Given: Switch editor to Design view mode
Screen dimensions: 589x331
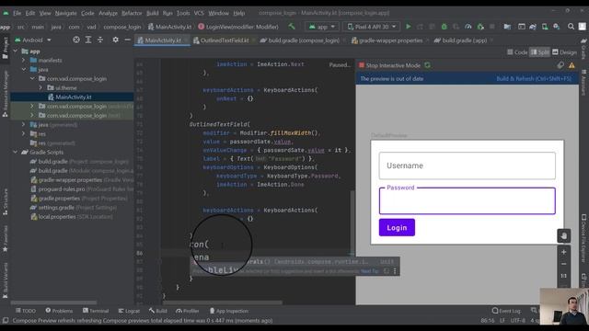Looking at the screenshot, I should click(x=564, y=52).
